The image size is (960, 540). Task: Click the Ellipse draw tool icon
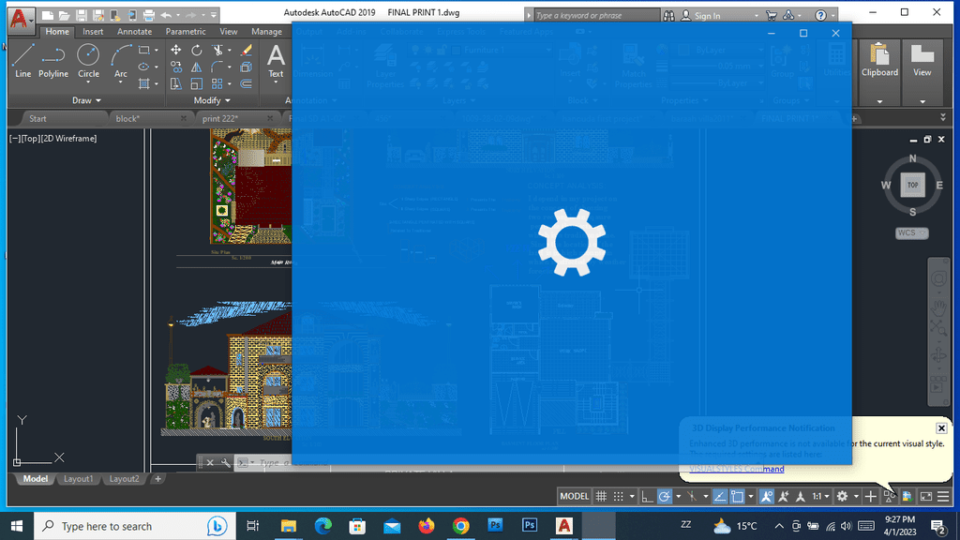click(143, 67)
